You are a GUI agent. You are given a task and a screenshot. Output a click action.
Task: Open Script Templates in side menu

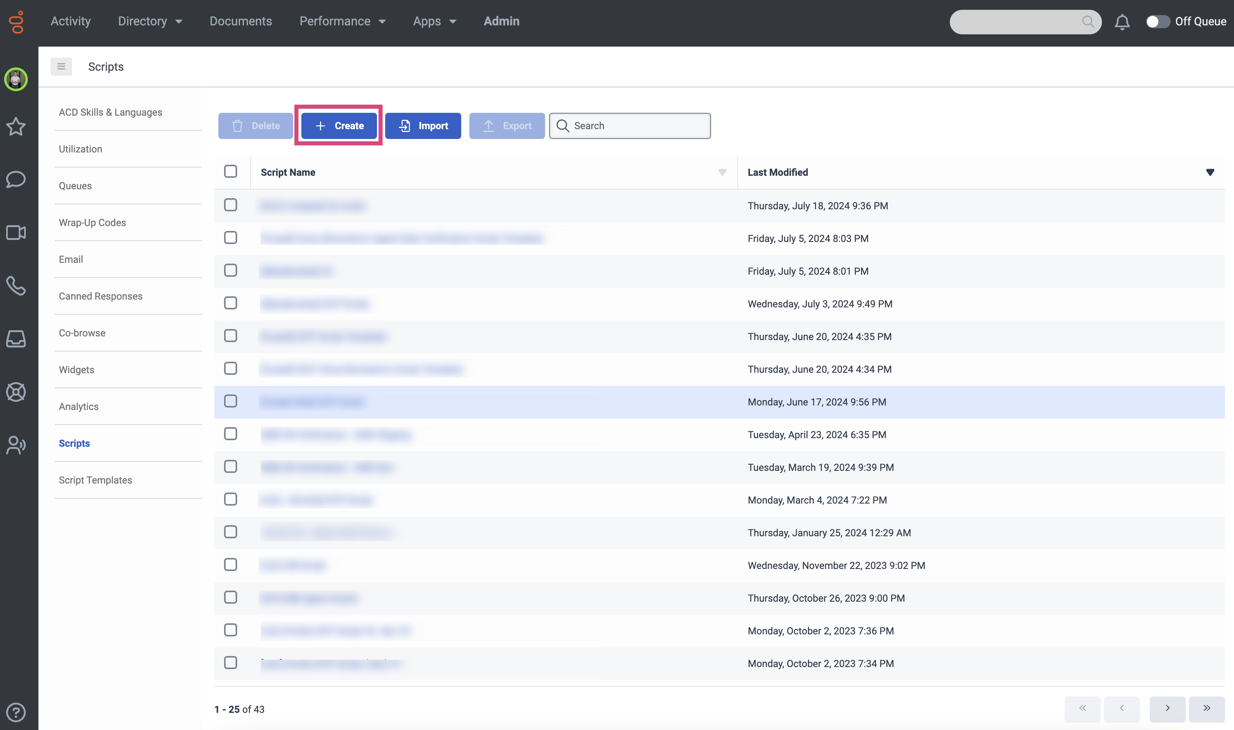point(95,480)
